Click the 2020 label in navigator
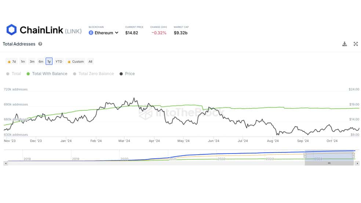The width and height of the screenshot is (361, 203). 124,159
